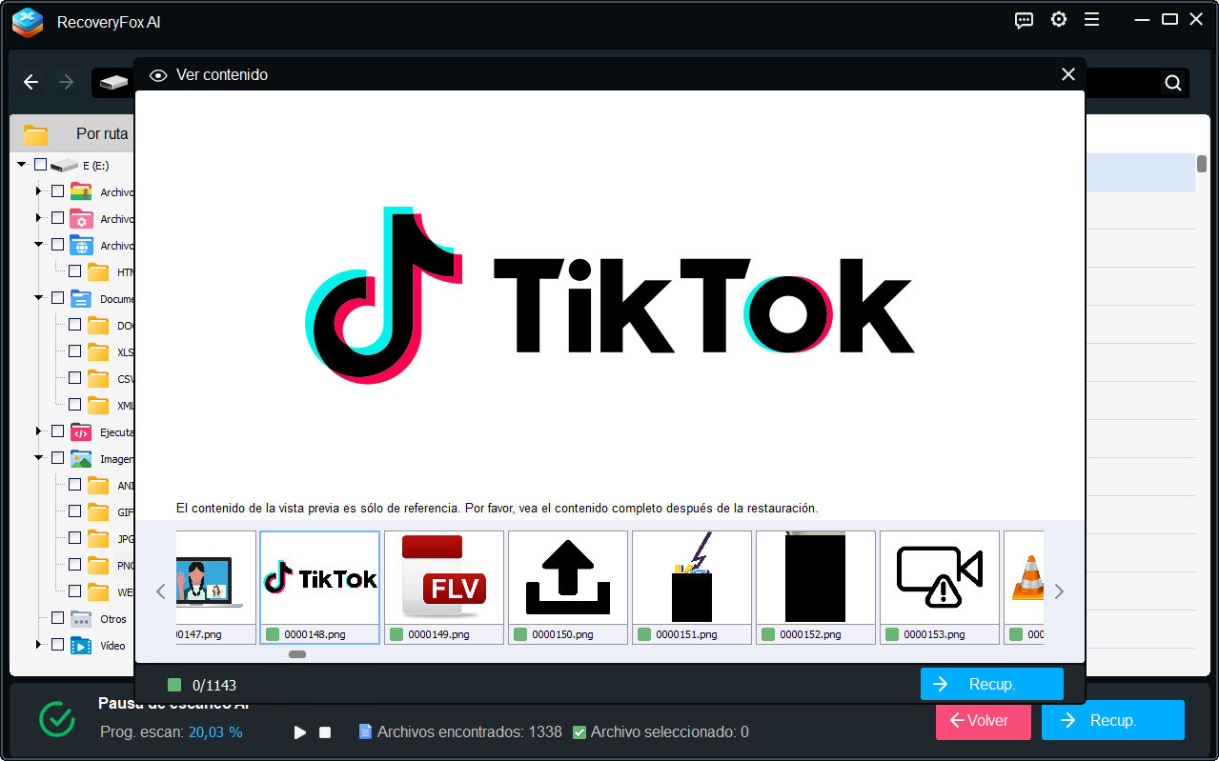Close the Ver contenido preview dialog
Viewport: 1219px width, 761px height.
[1067, 74]
